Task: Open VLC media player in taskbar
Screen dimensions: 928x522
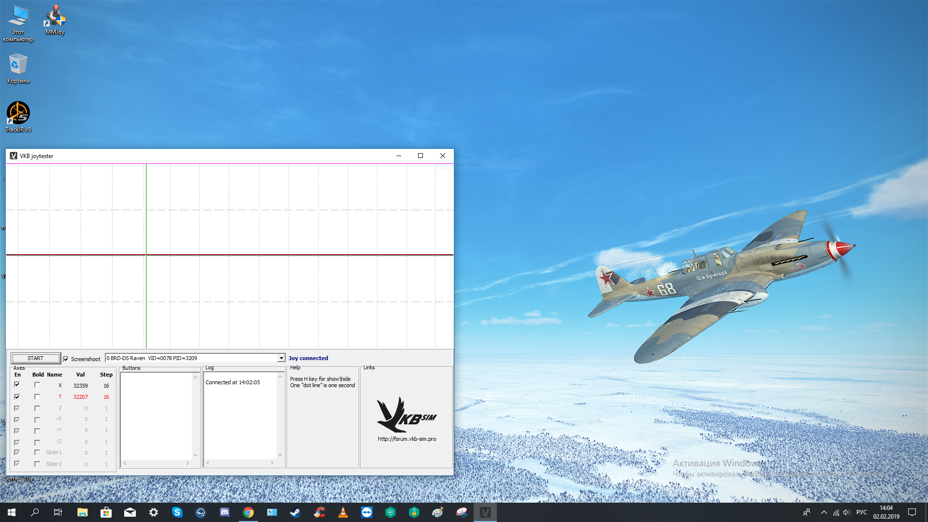Action: 343,512
